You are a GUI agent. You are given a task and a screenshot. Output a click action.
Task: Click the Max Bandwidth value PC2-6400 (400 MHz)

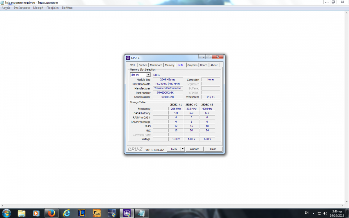pos(167,84)
